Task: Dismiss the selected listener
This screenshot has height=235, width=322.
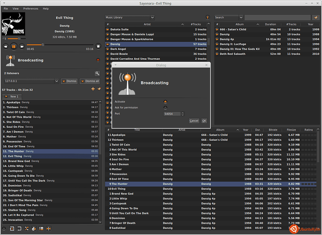Action: tap(69, 81)
